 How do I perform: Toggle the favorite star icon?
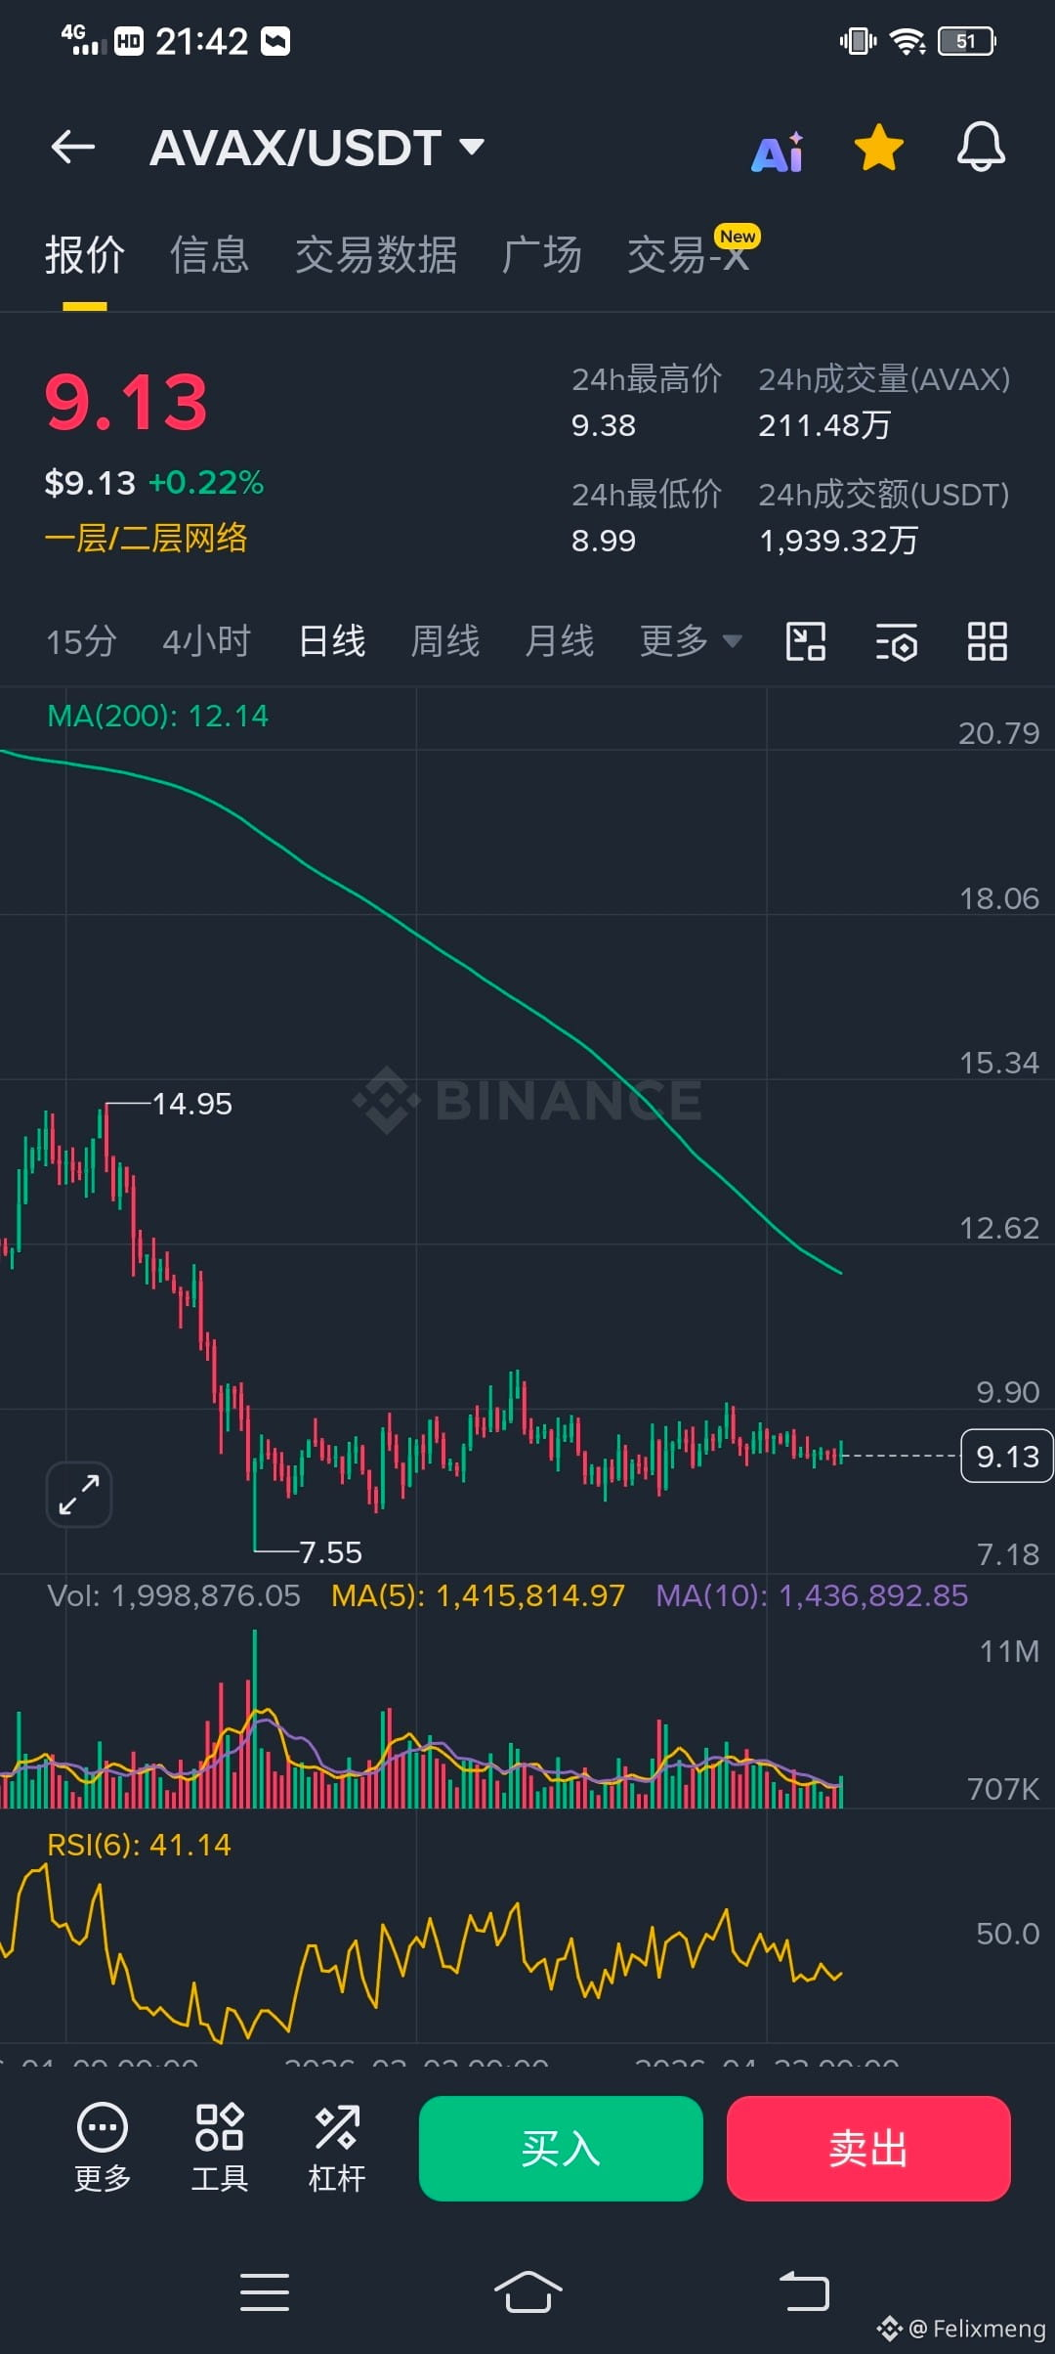pos(879,148)
